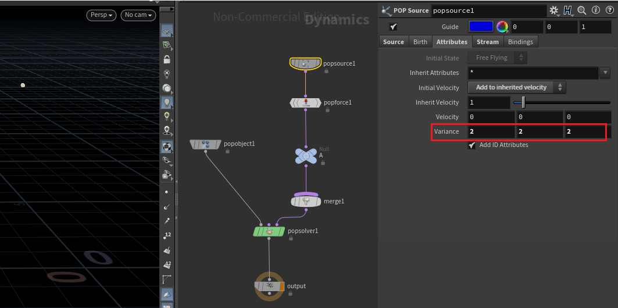Toggle the point trails display icon

166,221
